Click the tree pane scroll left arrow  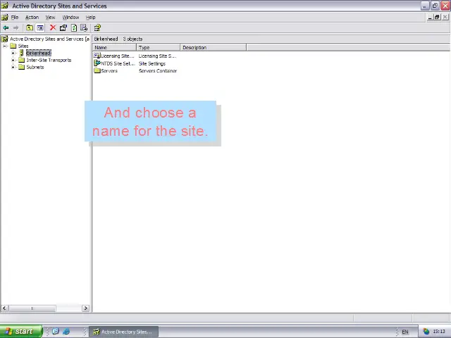pyautogui.click(x=4, y=308)
